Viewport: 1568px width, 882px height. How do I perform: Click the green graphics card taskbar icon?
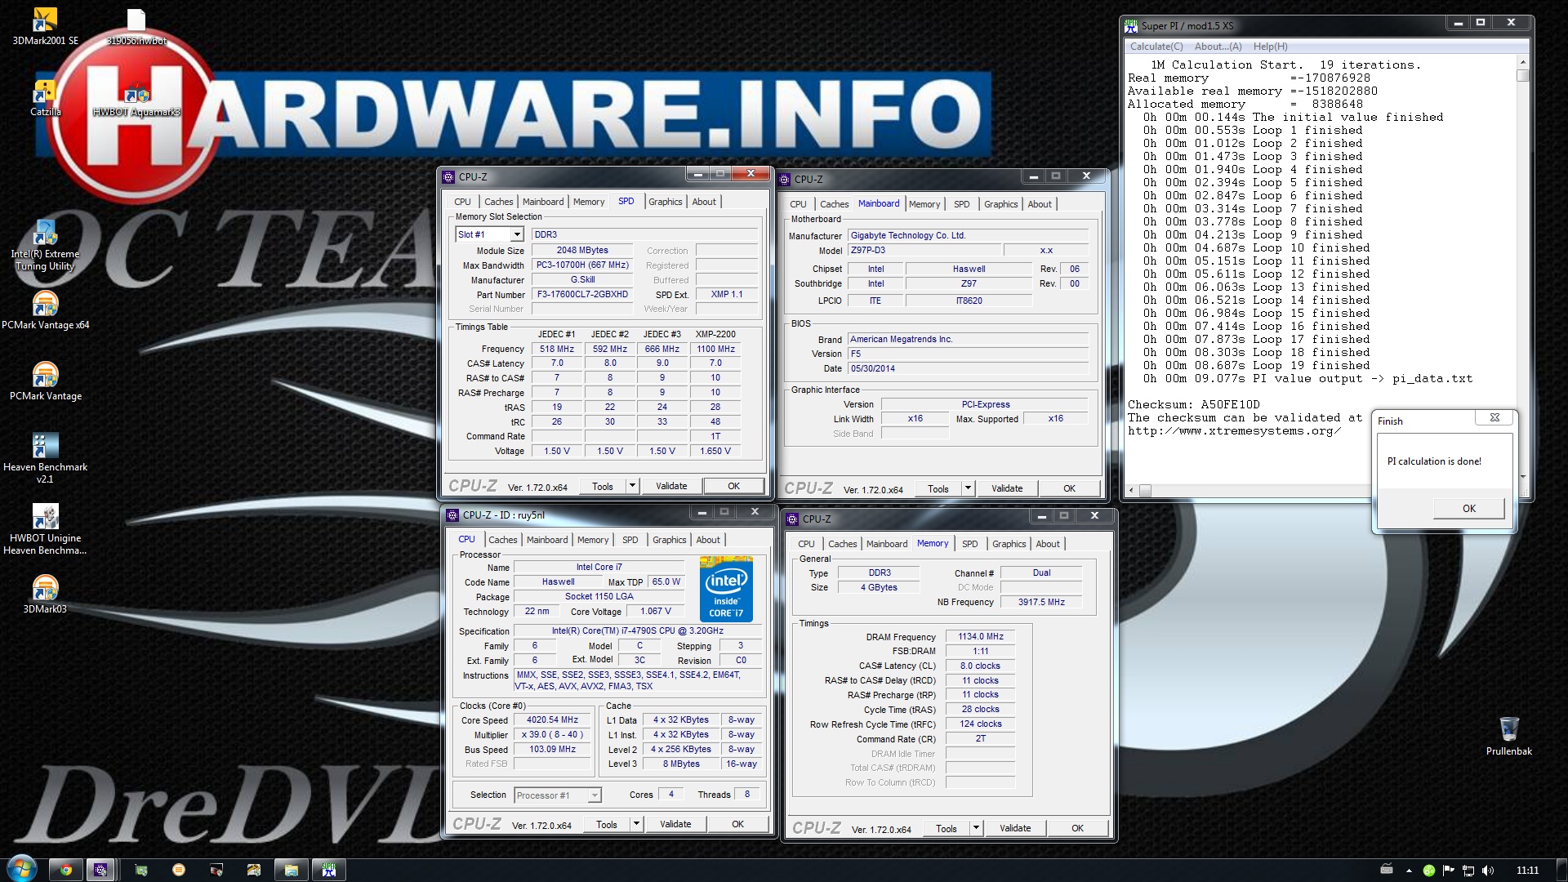(141, 870)
